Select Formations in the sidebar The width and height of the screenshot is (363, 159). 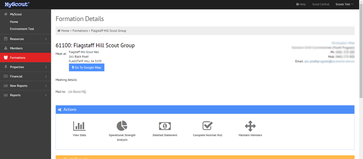[x=25, y=58]
